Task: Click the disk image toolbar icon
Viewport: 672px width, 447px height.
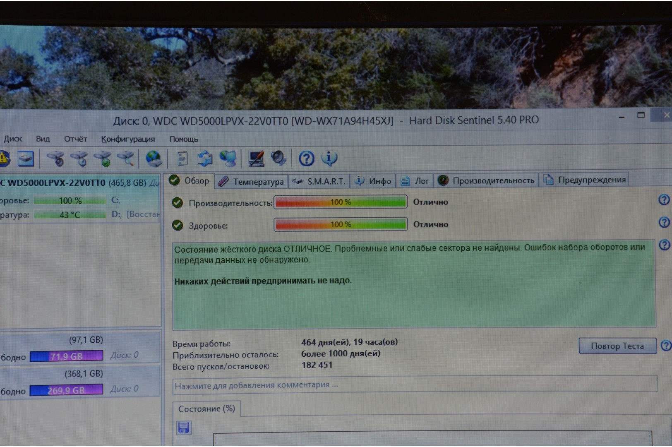Action: pyautogui.click(x=26, y=159)
